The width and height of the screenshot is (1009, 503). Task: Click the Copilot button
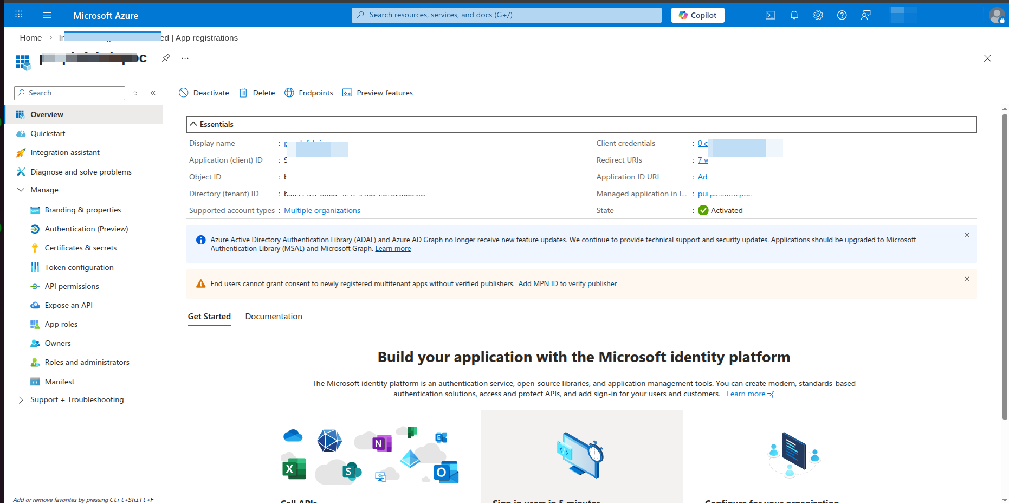click(x=698, y=15)
